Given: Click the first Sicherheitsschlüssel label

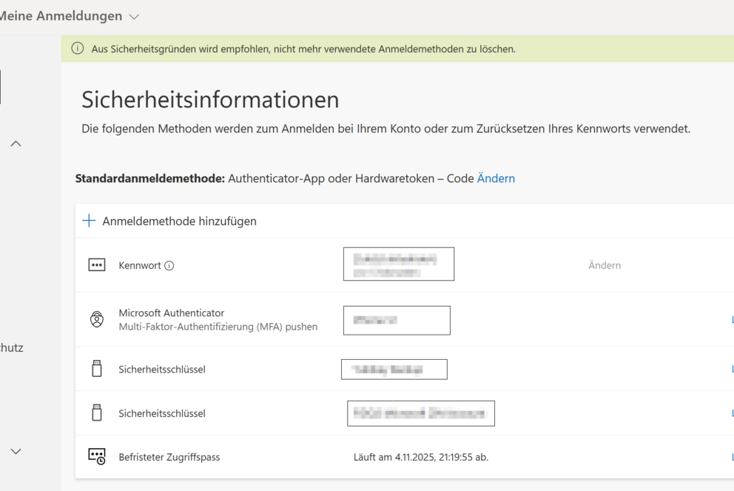Looking at the screenshot, I should 162,369.
